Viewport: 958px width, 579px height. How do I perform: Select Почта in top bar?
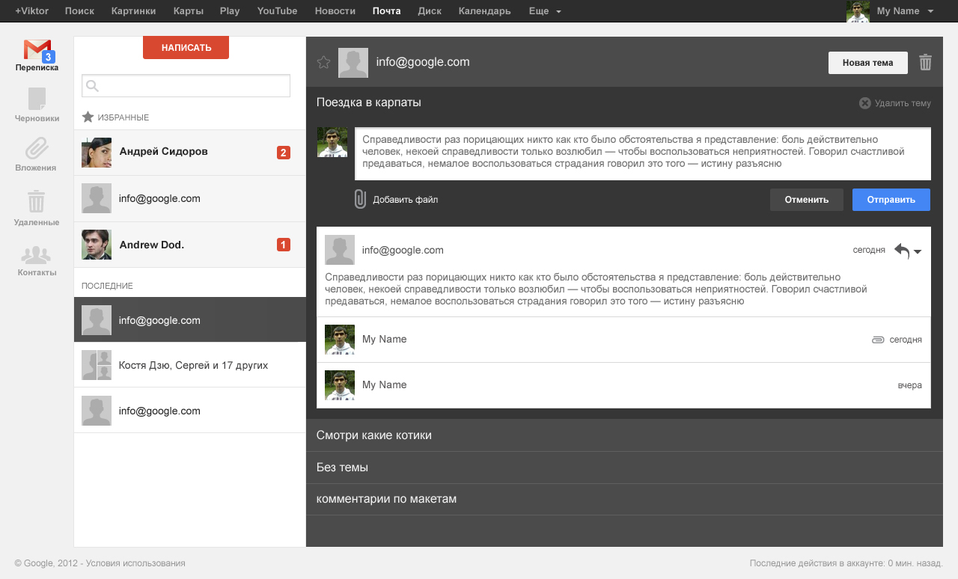coord(387,11)
